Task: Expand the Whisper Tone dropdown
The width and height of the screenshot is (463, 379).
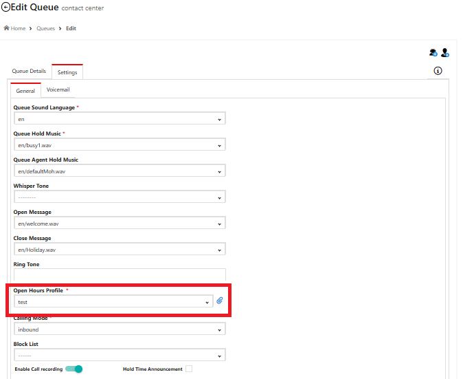Action: (x=120, y=197)
